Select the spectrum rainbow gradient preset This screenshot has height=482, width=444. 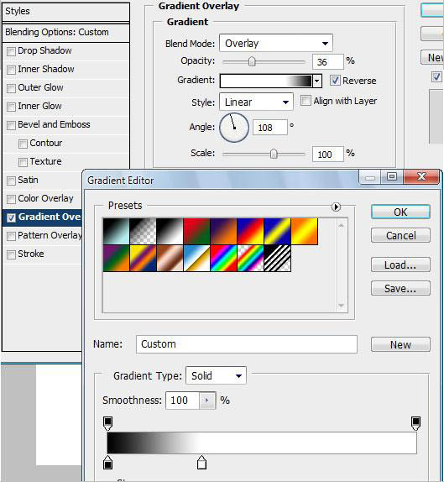point(223,259)
